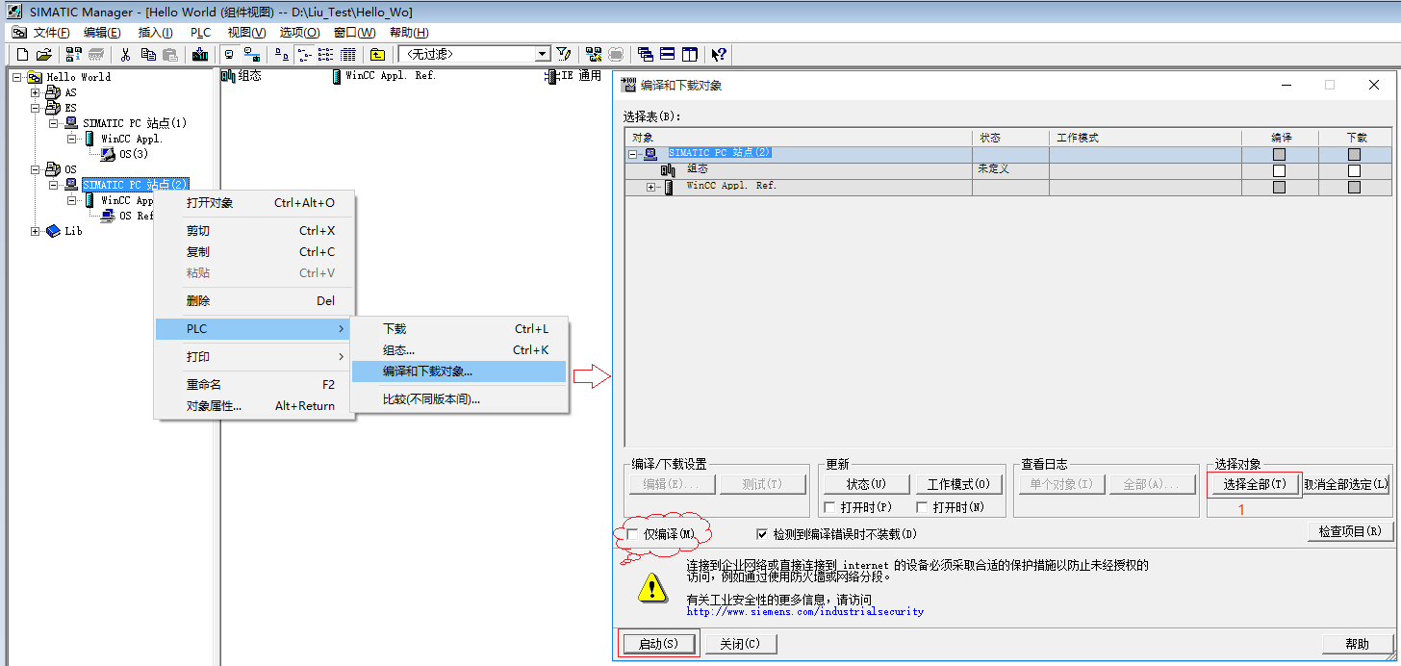Image resolution: width=1401 pixels, height=666 pixels.
Task: Click the Copy toolbar icon
Action: [148, 55]
